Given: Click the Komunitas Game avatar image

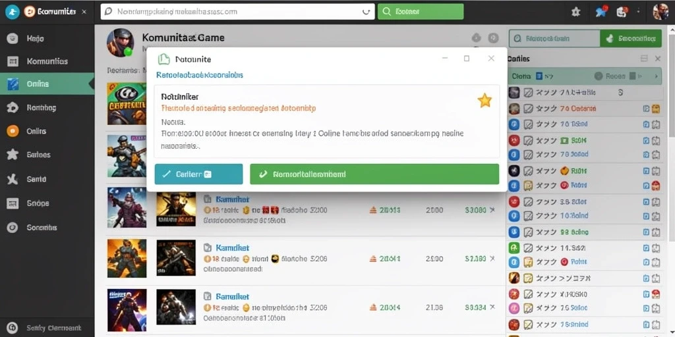Looking at the screenshot, I should (x=120, y=43).
